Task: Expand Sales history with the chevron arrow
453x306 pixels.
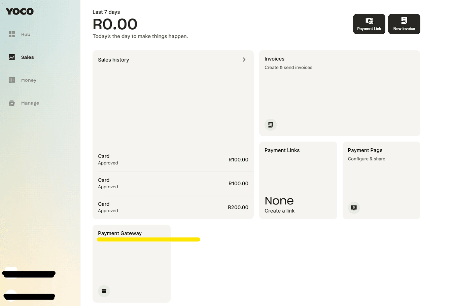Action: click(x=244, y=60)
